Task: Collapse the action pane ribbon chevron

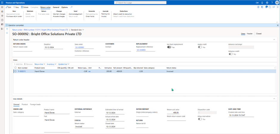Action: pos(277,22)
